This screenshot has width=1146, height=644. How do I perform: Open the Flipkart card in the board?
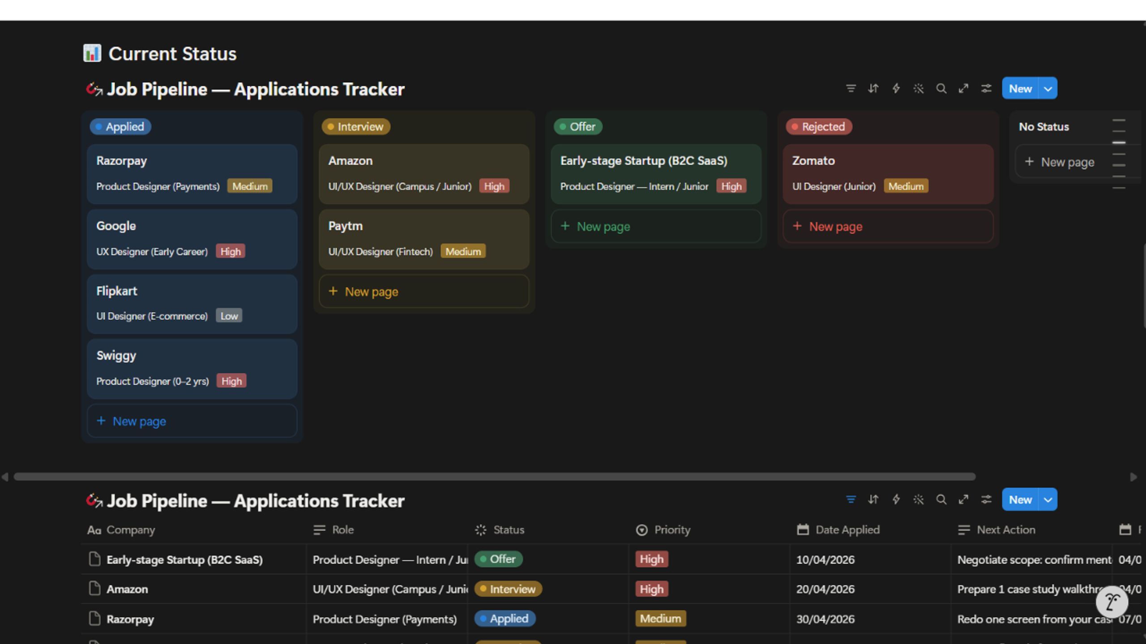click(192, 304)
